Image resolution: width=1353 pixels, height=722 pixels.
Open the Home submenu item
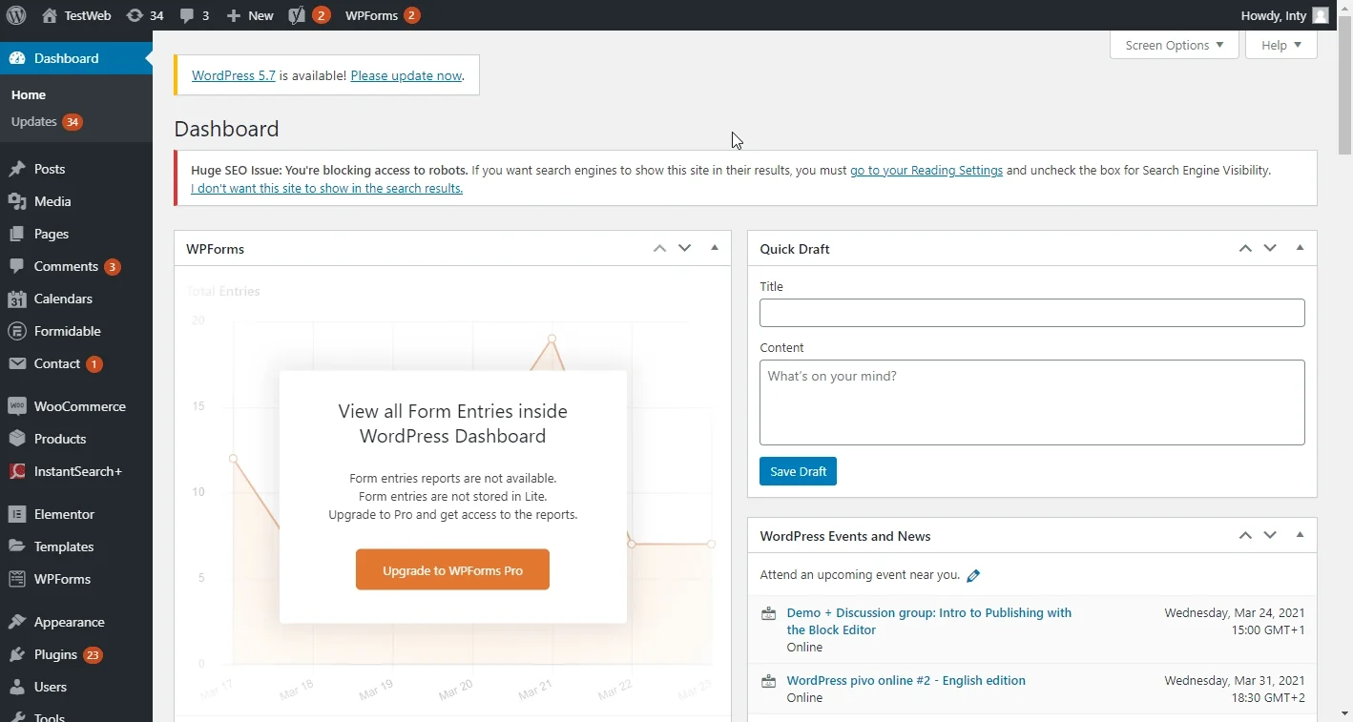click(x=29, y=94)
